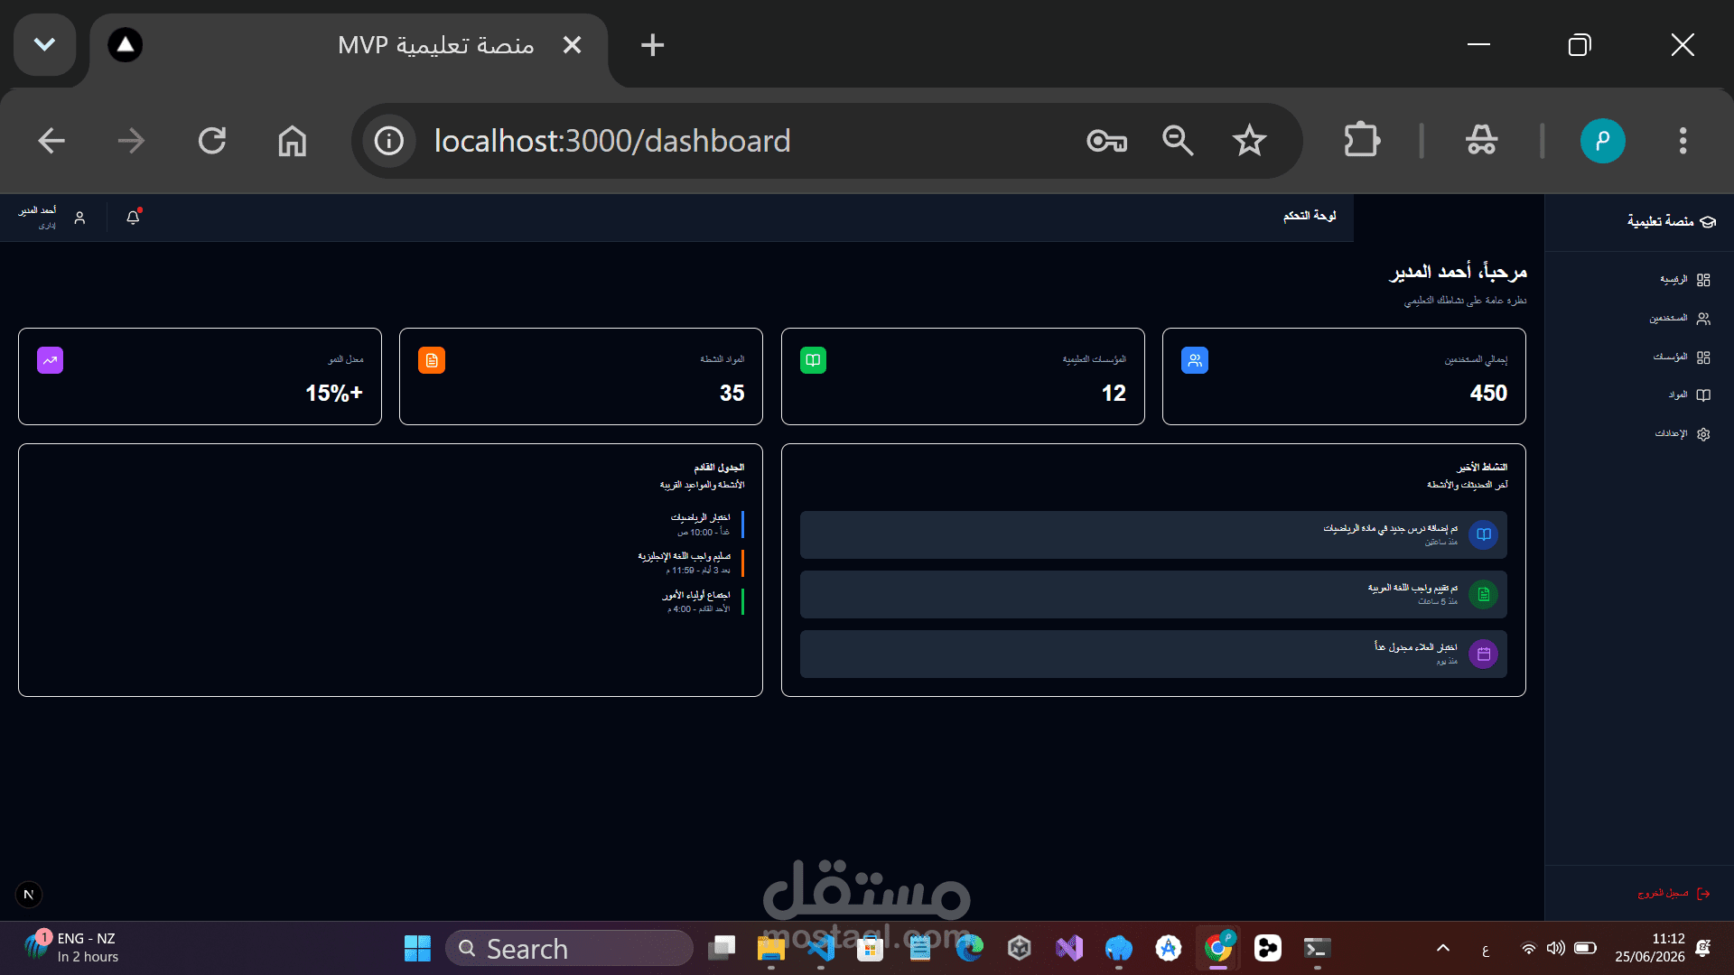Open the أحمد المدير user profile icon
The height and width of the screenshot is (975, 1734).
click(x=79, y=218)
